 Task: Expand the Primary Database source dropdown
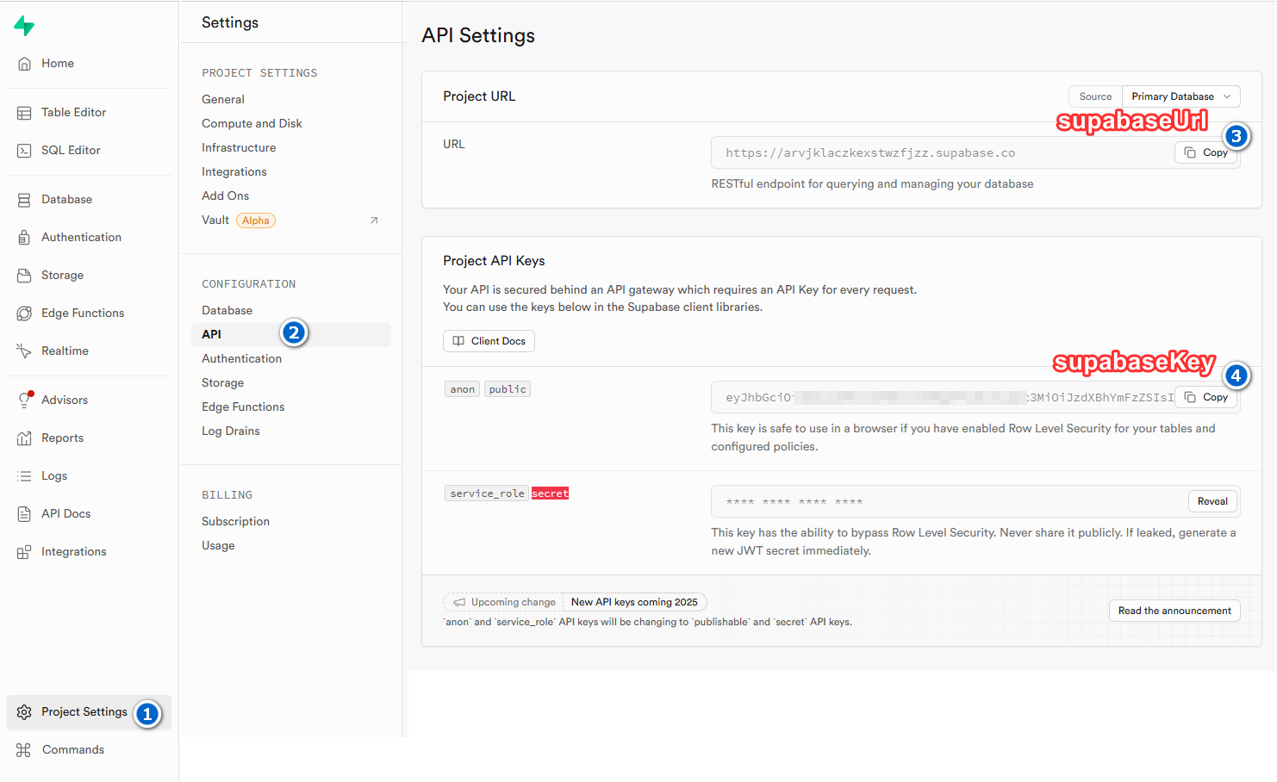[1180, 96]
